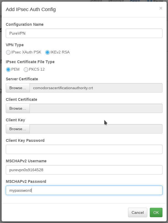Browse for the Client Certificate file
This screenshot has width=168, height=223.
pyautogui.click(x=18, y=108)
